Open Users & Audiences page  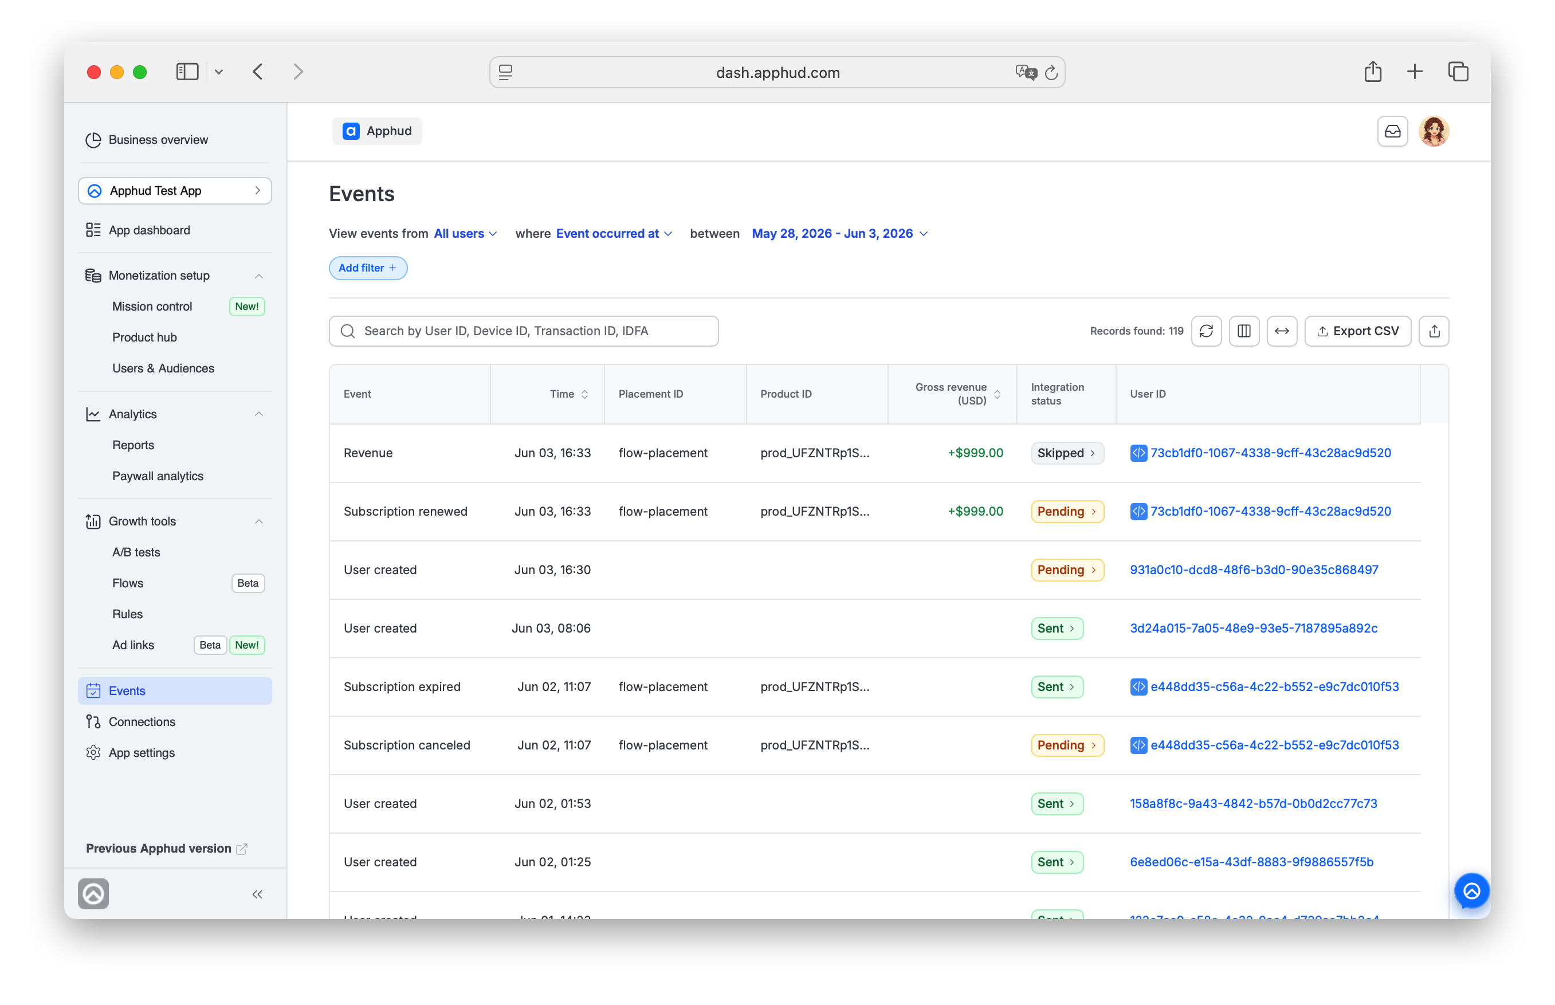coord(163,368)
